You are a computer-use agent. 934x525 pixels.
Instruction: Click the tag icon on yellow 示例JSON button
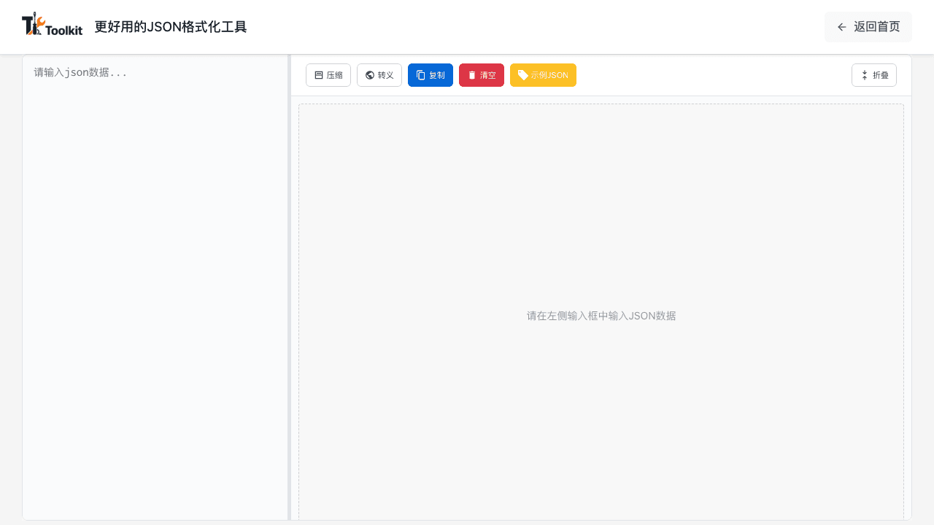click(522, 75)
